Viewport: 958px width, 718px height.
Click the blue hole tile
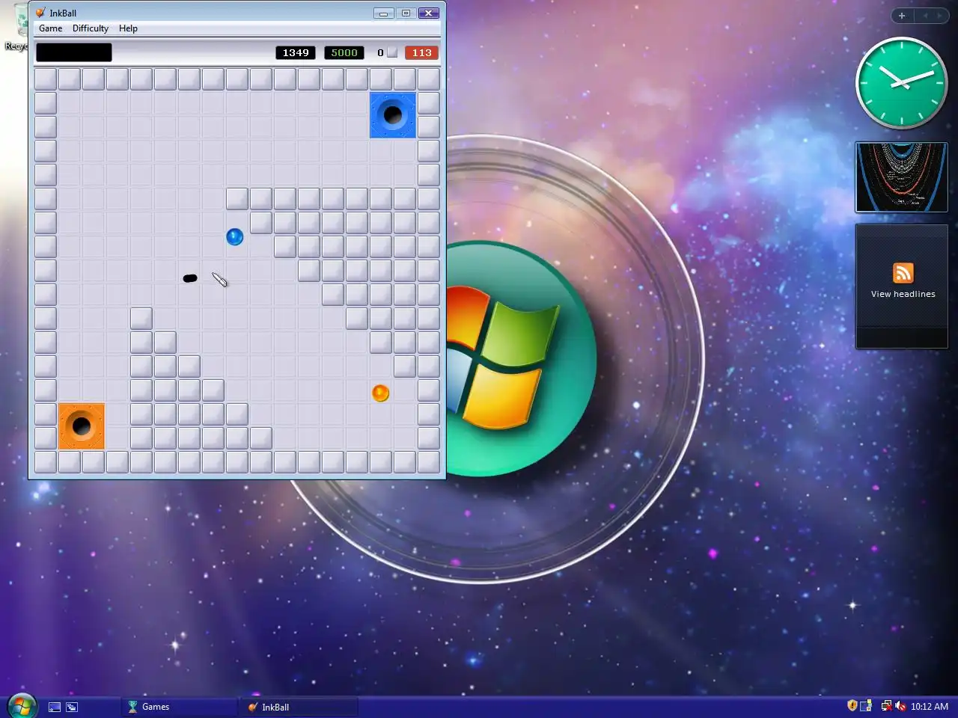coord(393,115)
